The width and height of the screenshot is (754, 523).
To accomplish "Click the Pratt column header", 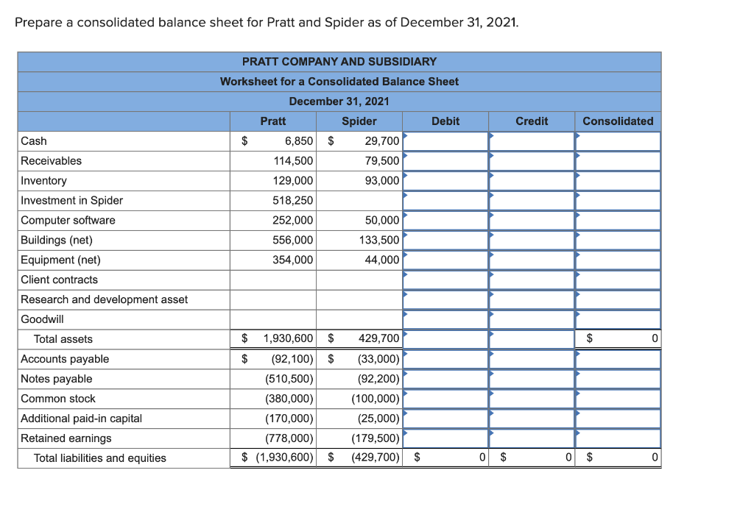I will click(272, 121).
